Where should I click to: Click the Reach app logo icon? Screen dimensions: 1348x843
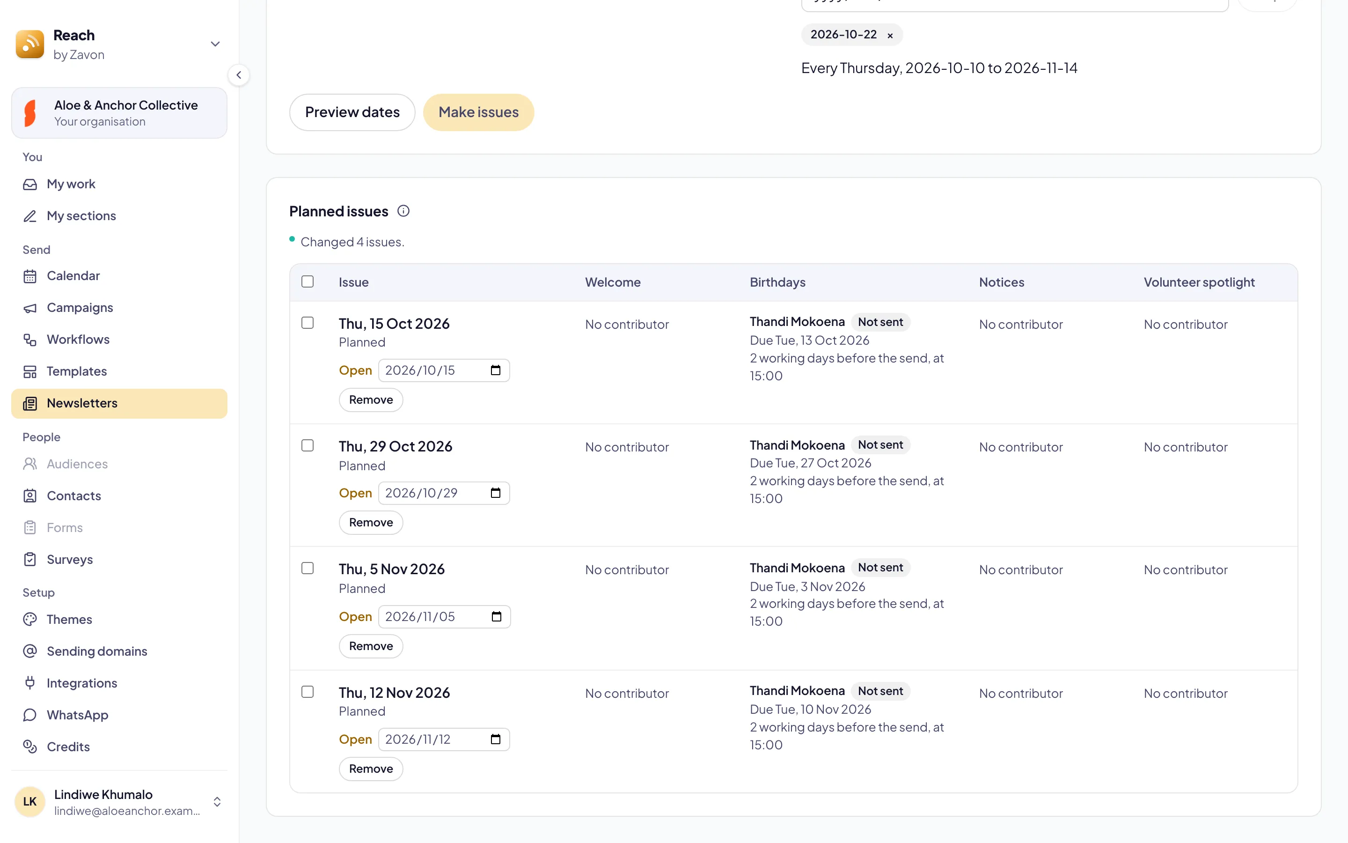(x=30, y=44)
